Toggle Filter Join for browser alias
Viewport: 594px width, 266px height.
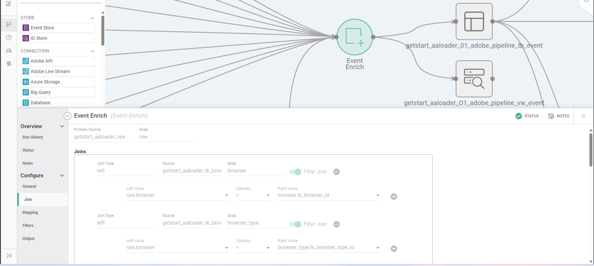295,172
